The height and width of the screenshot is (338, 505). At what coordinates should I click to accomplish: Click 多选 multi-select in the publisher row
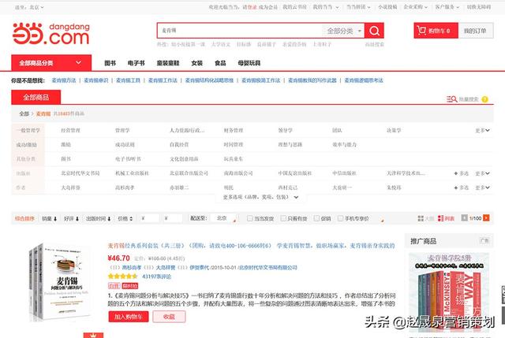(461, 173)
